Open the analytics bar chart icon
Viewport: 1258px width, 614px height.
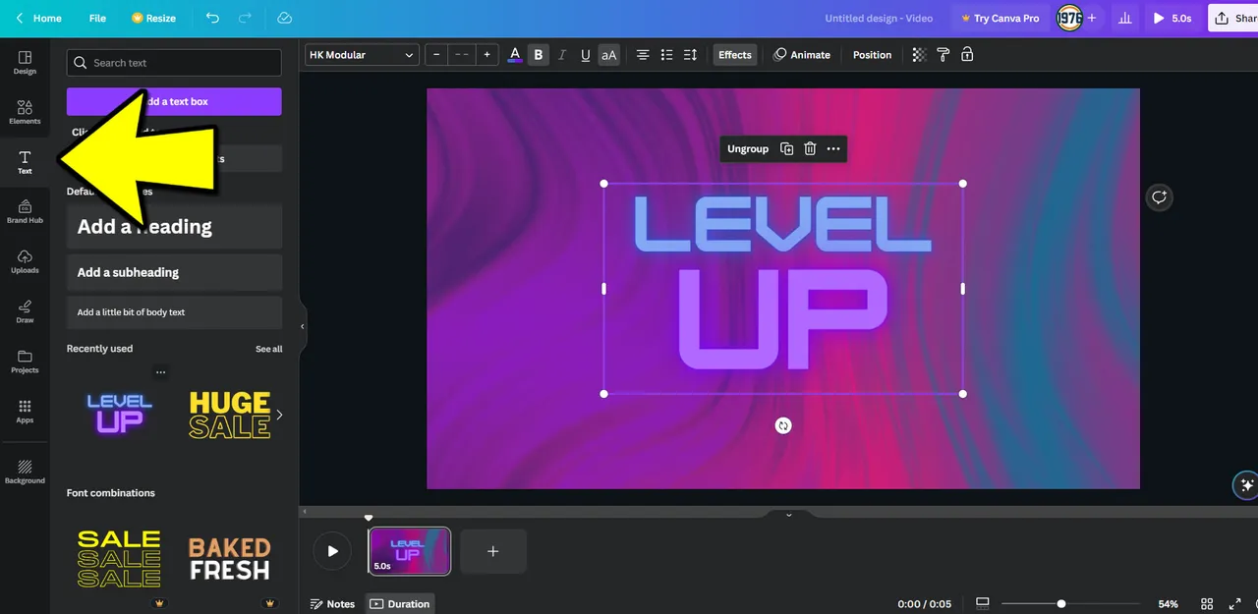coord(1125,18)
